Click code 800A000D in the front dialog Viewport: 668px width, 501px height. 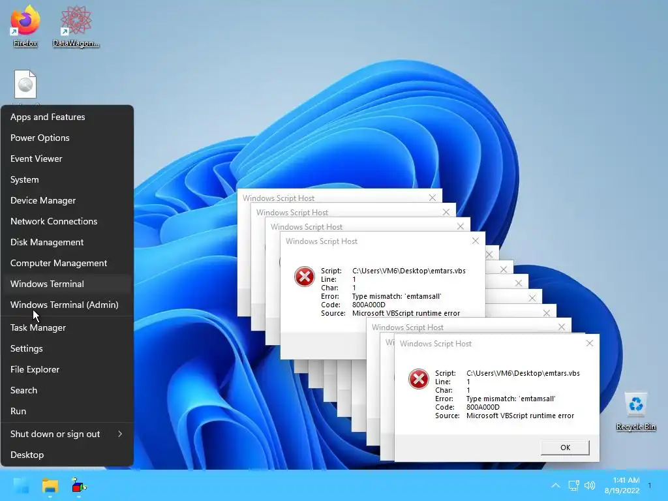tap(483, 407)
